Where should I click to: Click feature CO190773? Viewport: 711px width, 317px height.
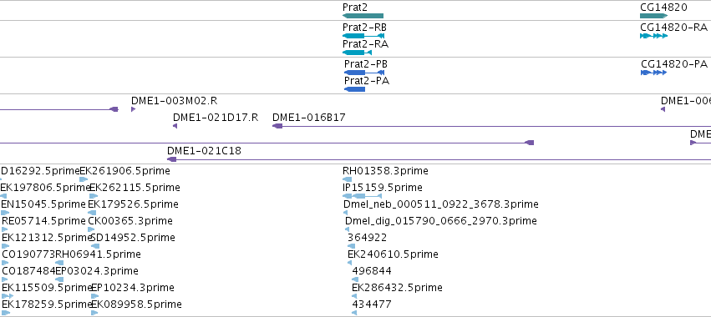click(x=6, y=263)
